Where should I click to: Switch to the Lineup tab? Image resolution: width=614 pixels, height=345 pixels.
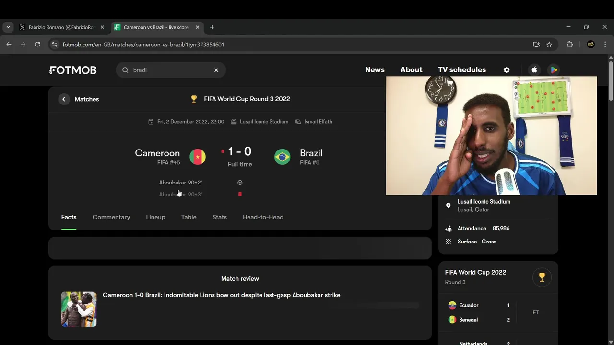click(155, 217)
